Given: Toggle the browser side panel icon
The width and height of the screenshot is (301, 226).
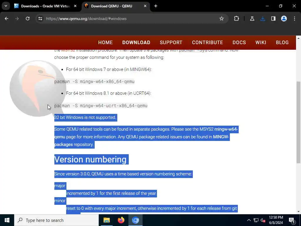Looking at the screenshot, I should click(x=273, y=19).
